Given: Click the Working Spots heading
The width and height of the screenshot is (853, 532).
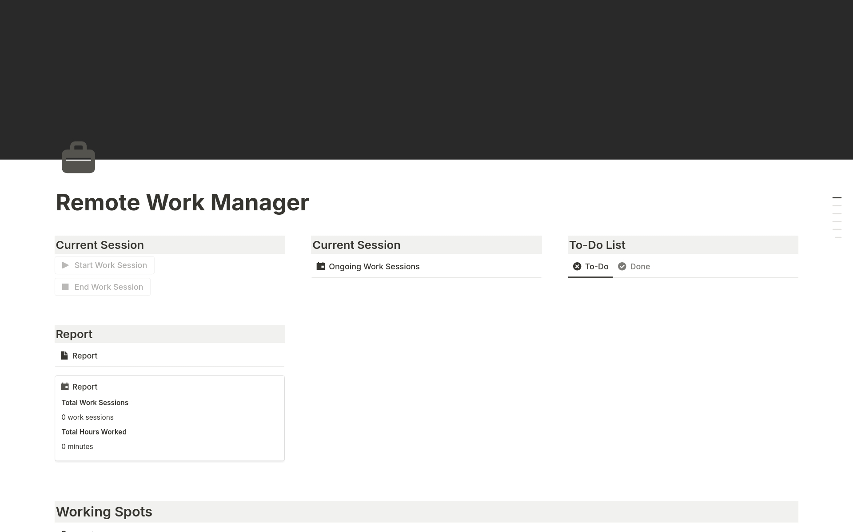Looking at the screenshot, I should point(104,512).
